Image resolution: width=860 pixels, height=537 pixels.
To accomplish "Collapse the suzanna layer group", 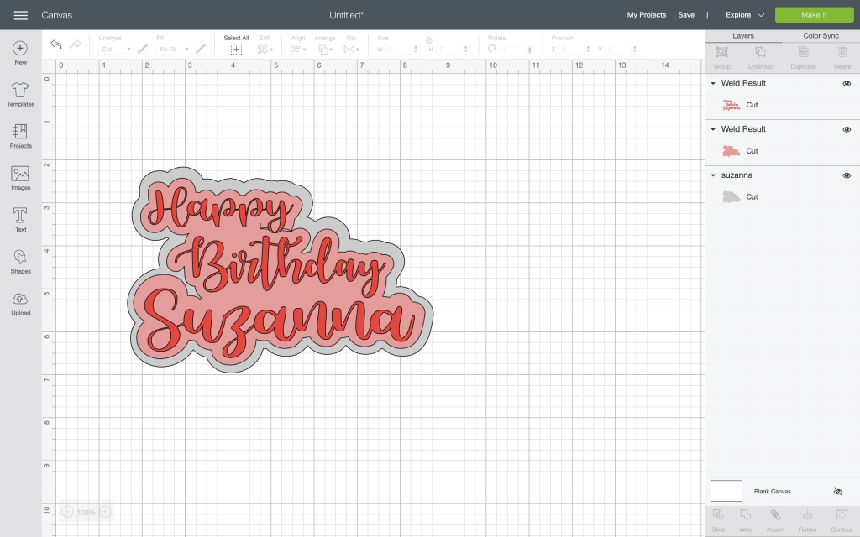I will click(x=713, y=175).
